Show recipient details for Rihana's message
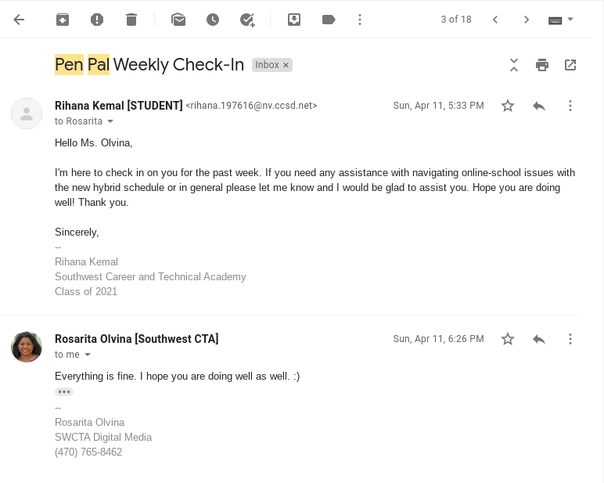Viewport: 604px width, 483px height. [x=110, y=121]
